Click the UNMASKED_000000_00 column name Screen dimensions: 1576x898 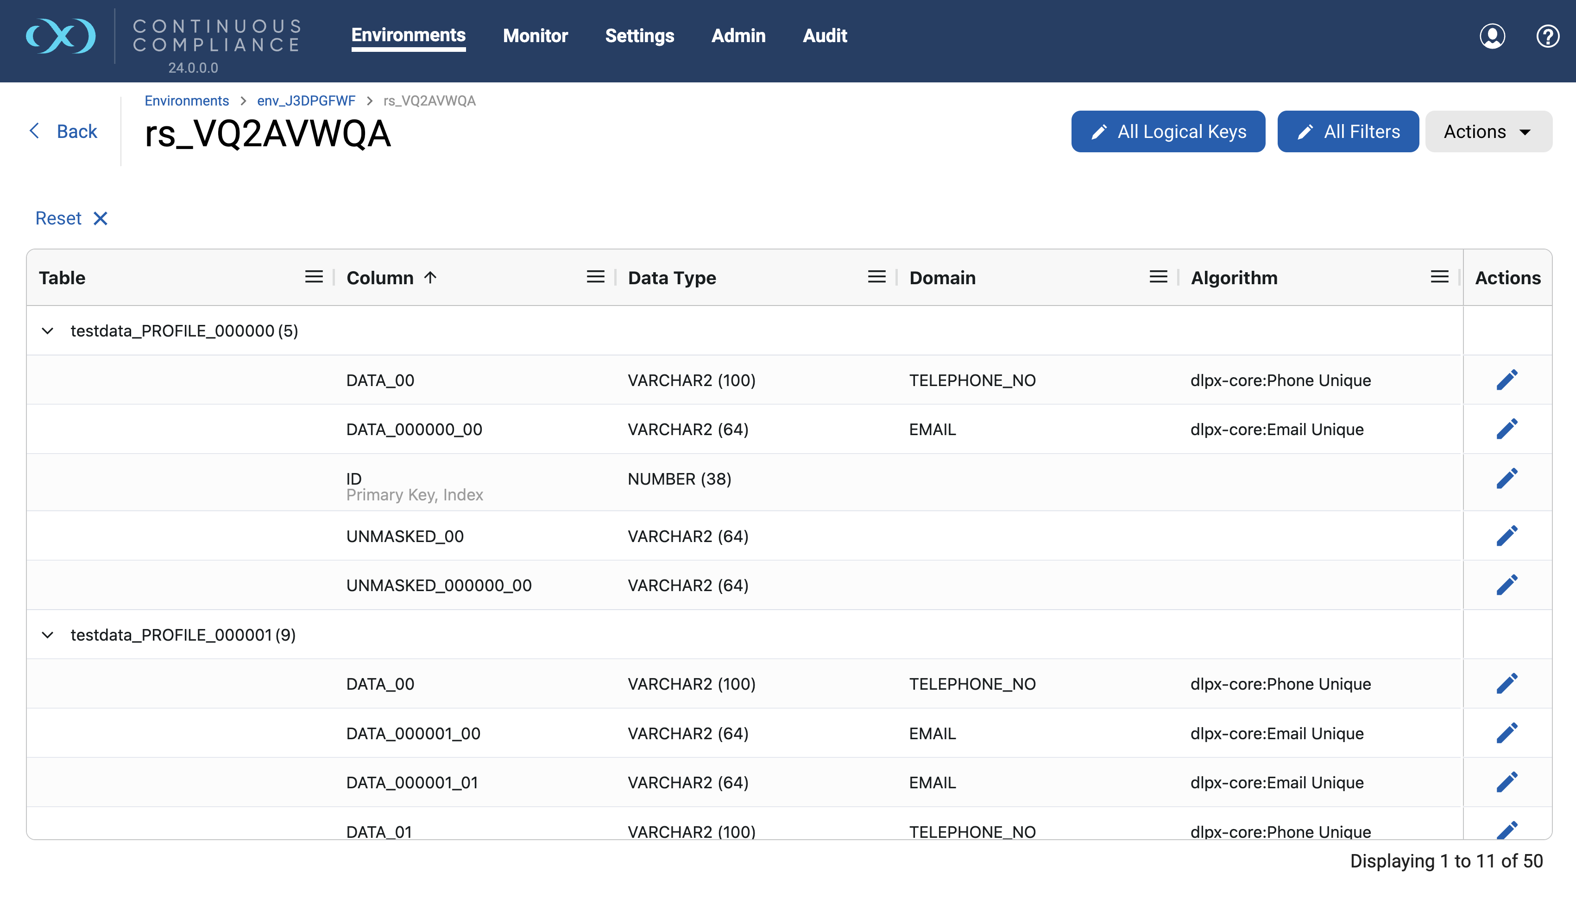(439, 586)
